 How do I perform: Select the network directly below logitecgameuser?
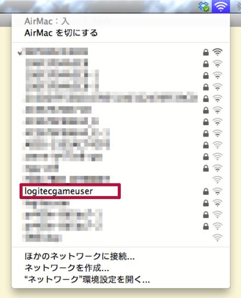tap(46, 203)
